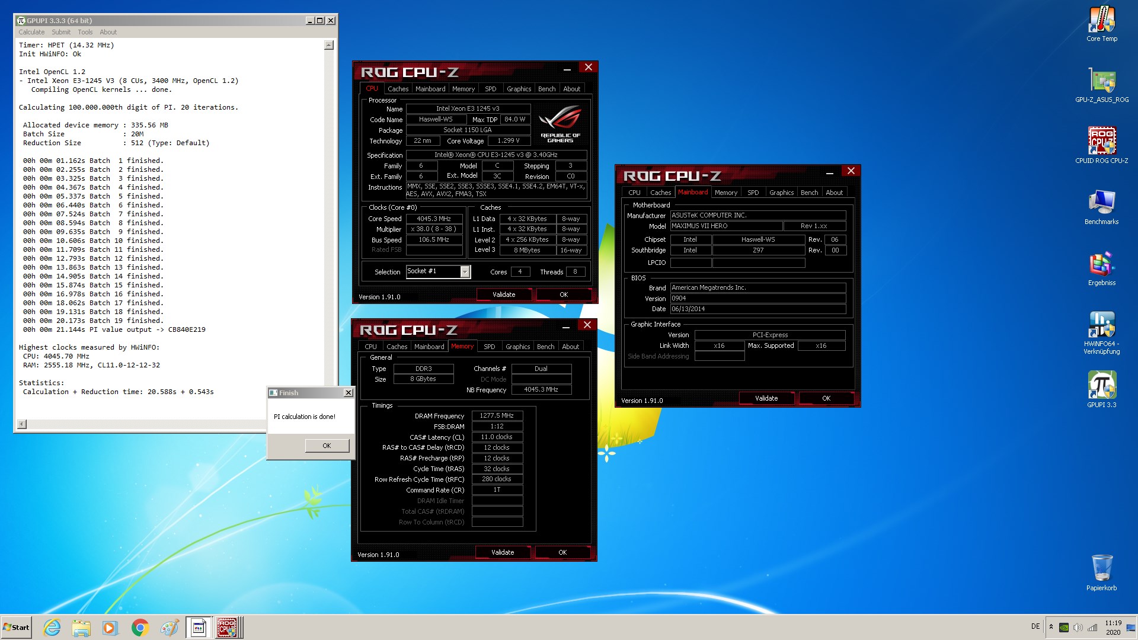The image size is (1138, 640).
Task: Open About tab in Memory window
Action: 570,347
